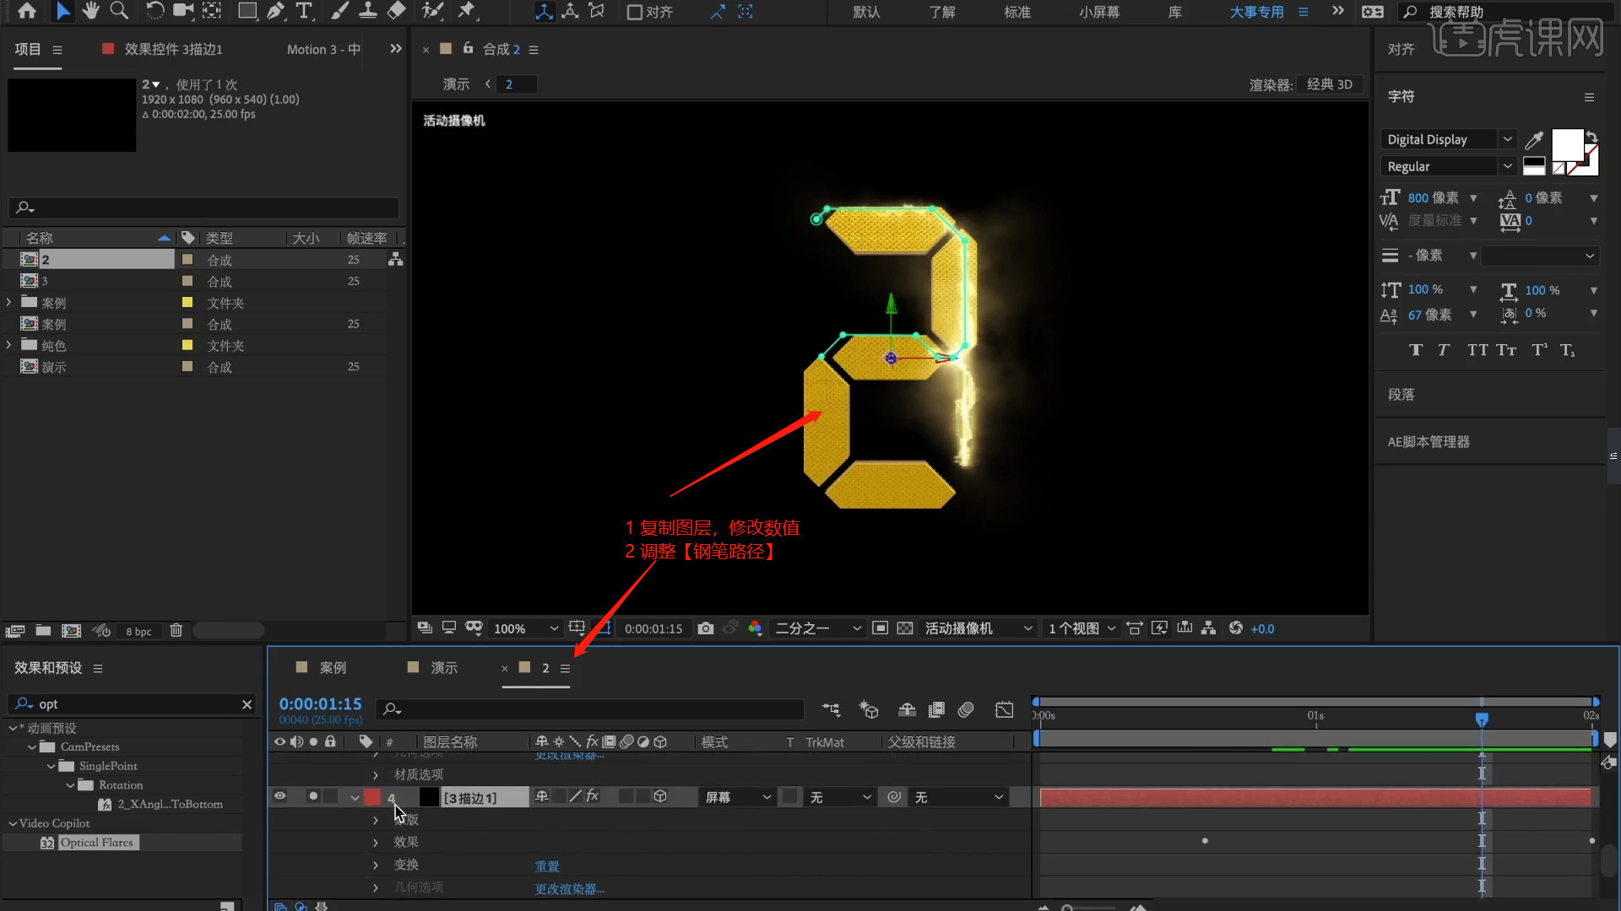This screenshot has height=911, width=1621.
Task: Click the 8 bpc color depth button
Action: point(138,631)
